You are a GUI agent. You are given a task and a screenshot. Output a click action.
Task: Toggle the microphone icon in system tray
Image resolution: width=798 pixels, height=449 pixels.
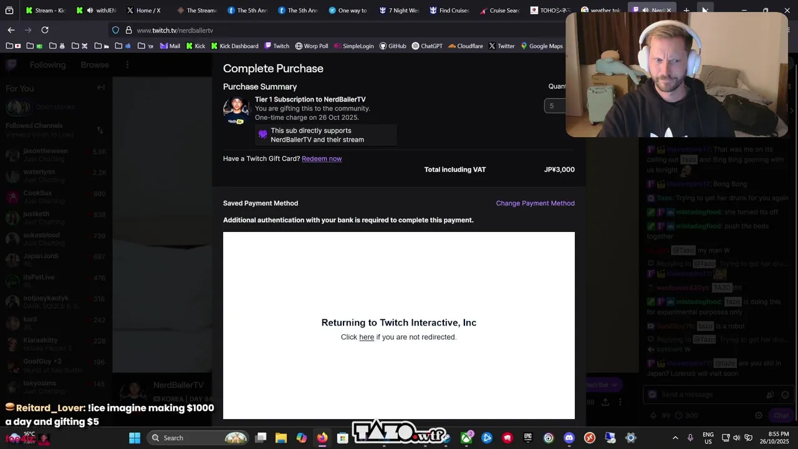[x=690, y=438]
